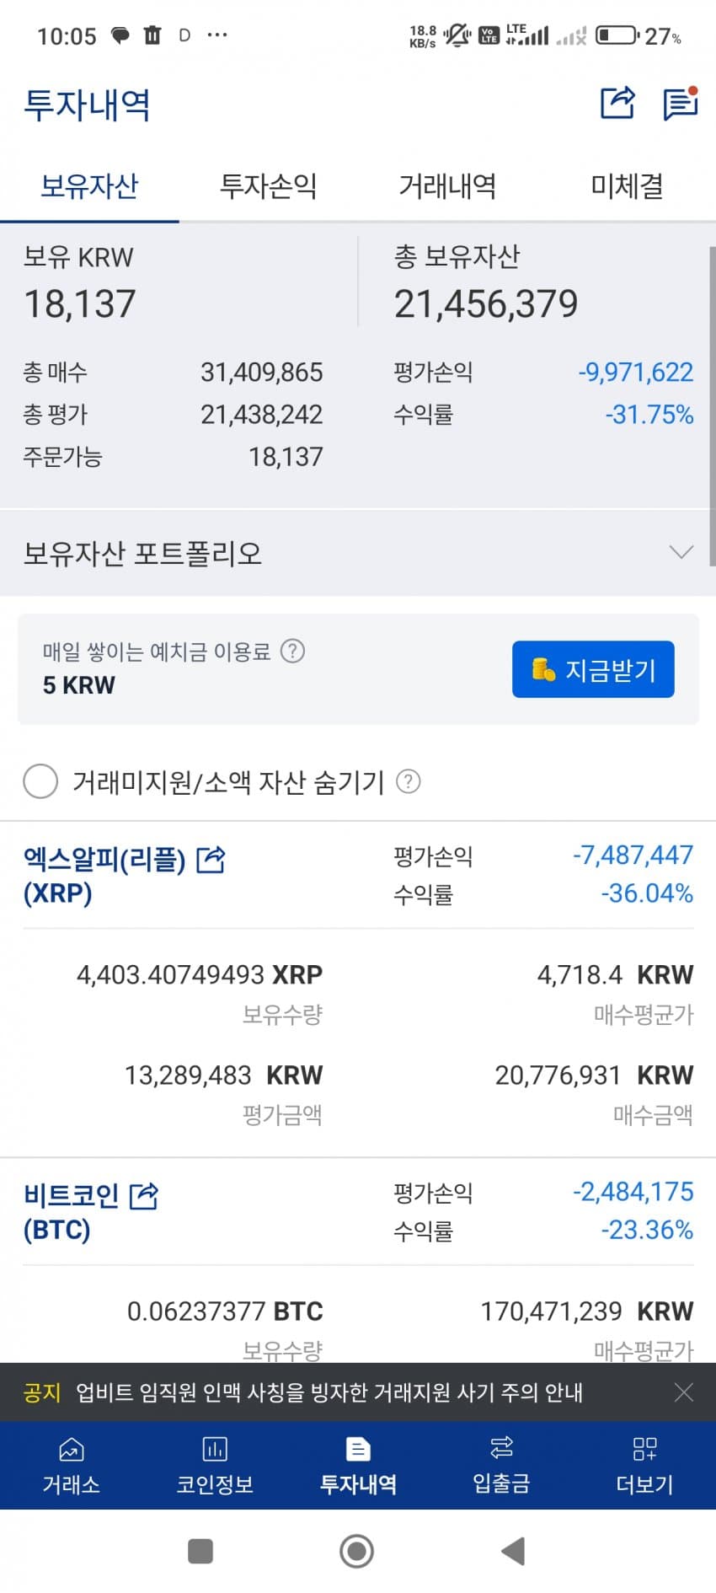Viewport: 716px width, 1593px height.
Task: Go to 거래소 in bottom navigation
Action: click(x=72, y=1466)
